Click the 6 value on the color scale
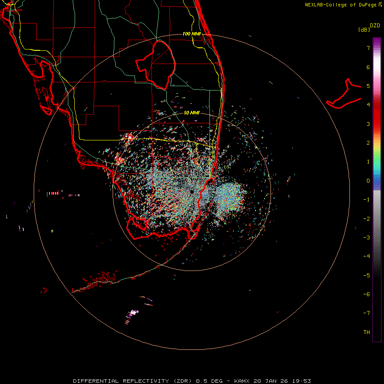The height and width of the screenshot is (384, 384). click(368, 67)
